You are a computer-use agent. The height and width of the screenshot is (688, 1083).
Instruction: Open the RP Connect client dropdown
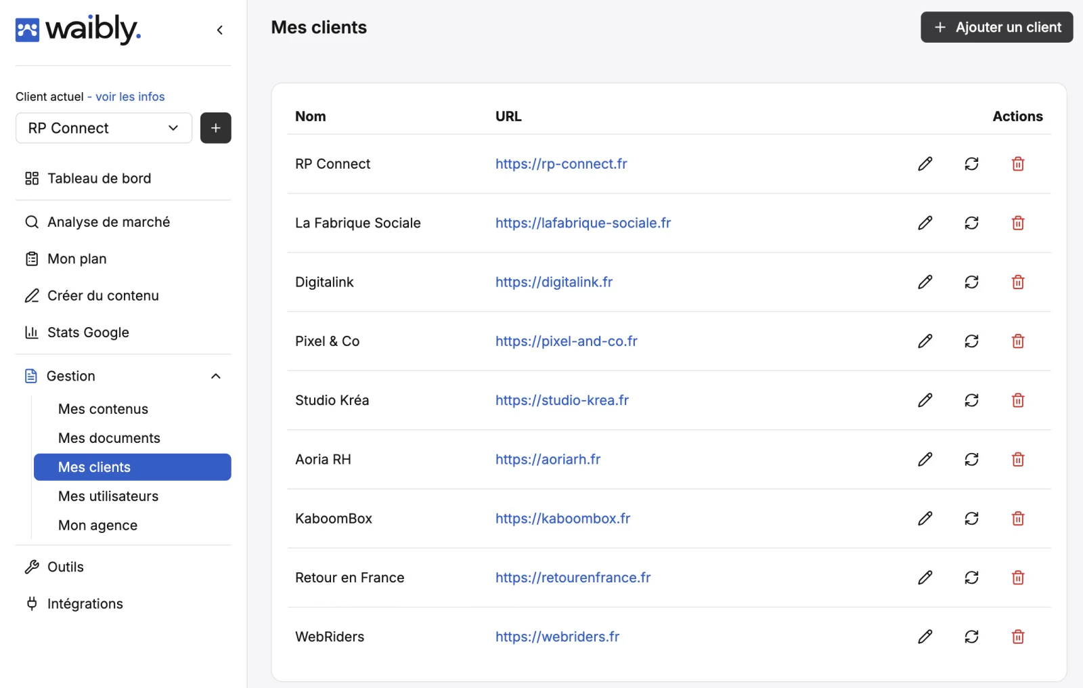click(x=104, y=128)
